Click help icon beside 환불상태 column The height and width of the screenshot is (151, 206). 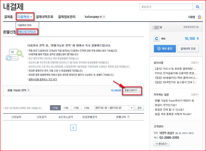pos(128,116)
